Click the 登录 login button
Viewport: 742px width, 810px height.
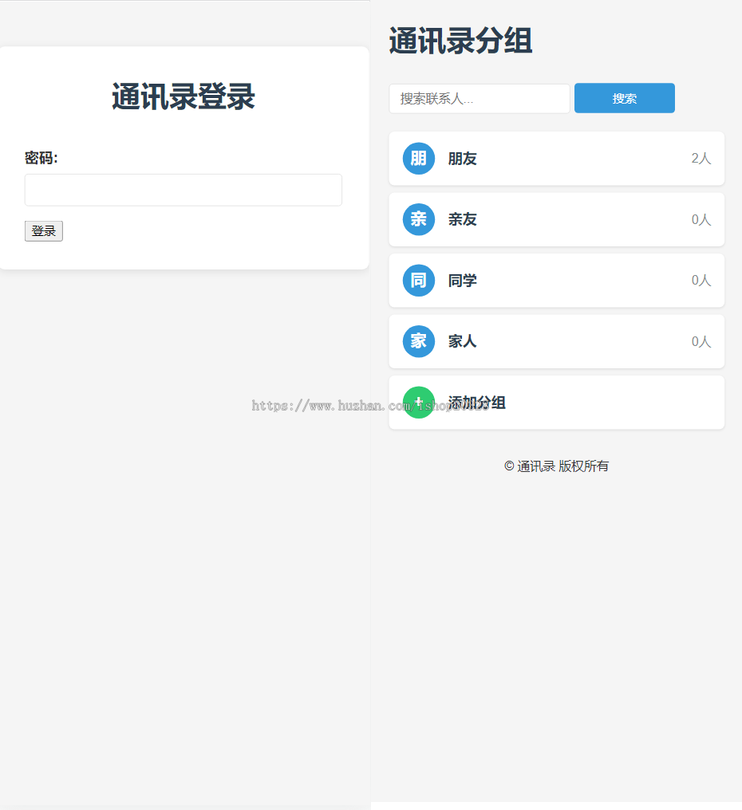coord(43,231)
